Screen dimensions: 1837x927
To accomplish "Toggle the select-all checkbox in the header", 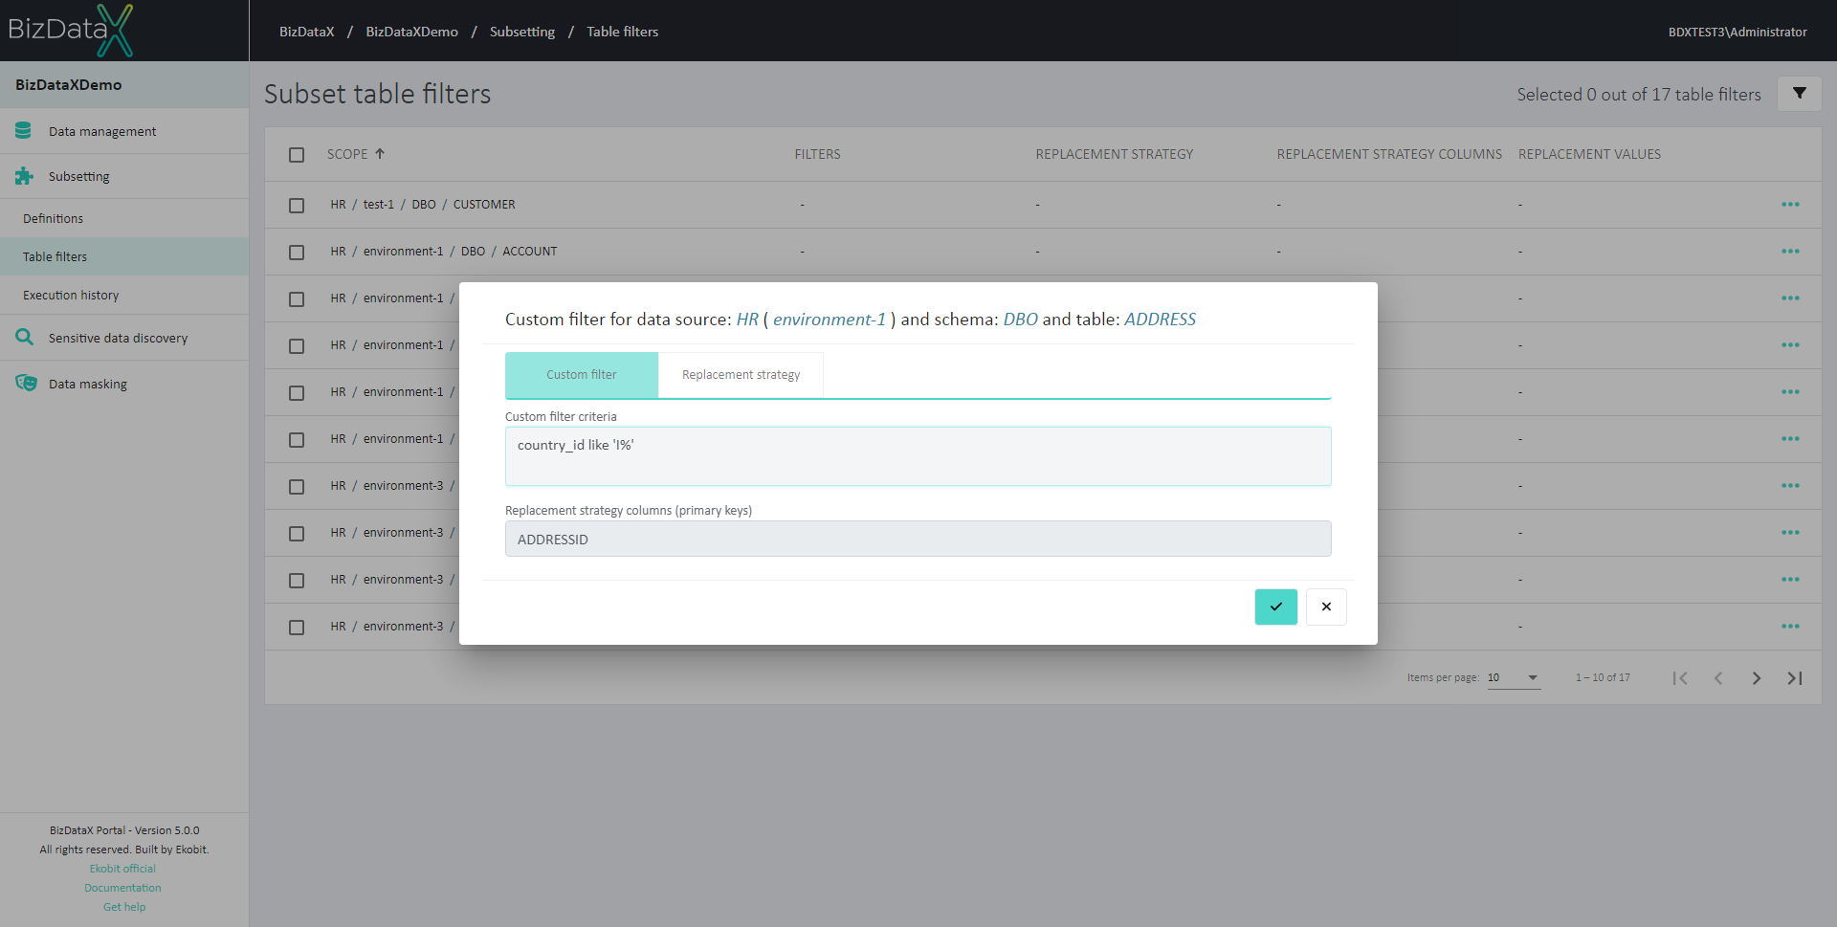I will [x=297, y=155].
